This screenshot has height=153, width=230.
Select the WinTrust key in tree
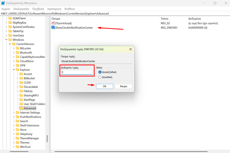[25, 147]
